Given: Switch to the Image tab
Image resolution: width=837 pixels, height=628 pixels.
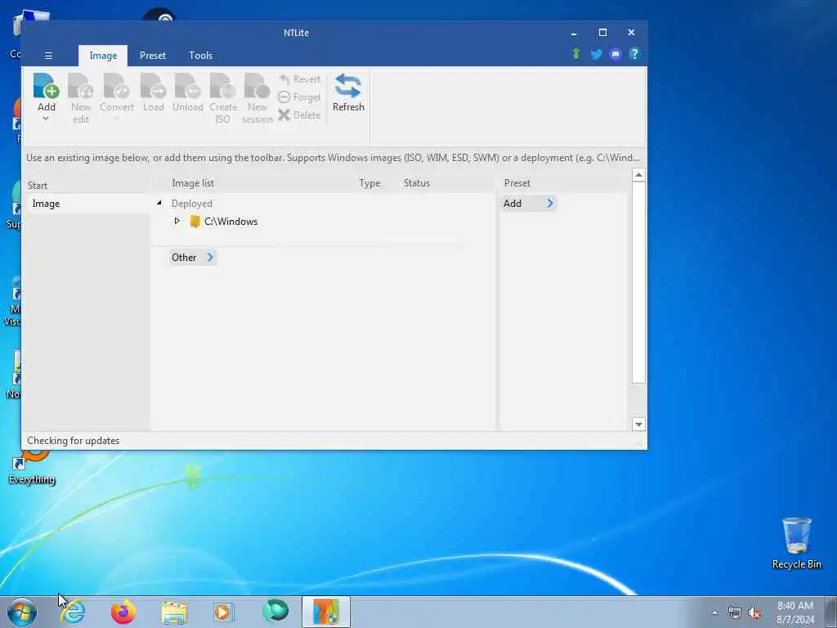Looking at the screenshot, I should 103,56.
